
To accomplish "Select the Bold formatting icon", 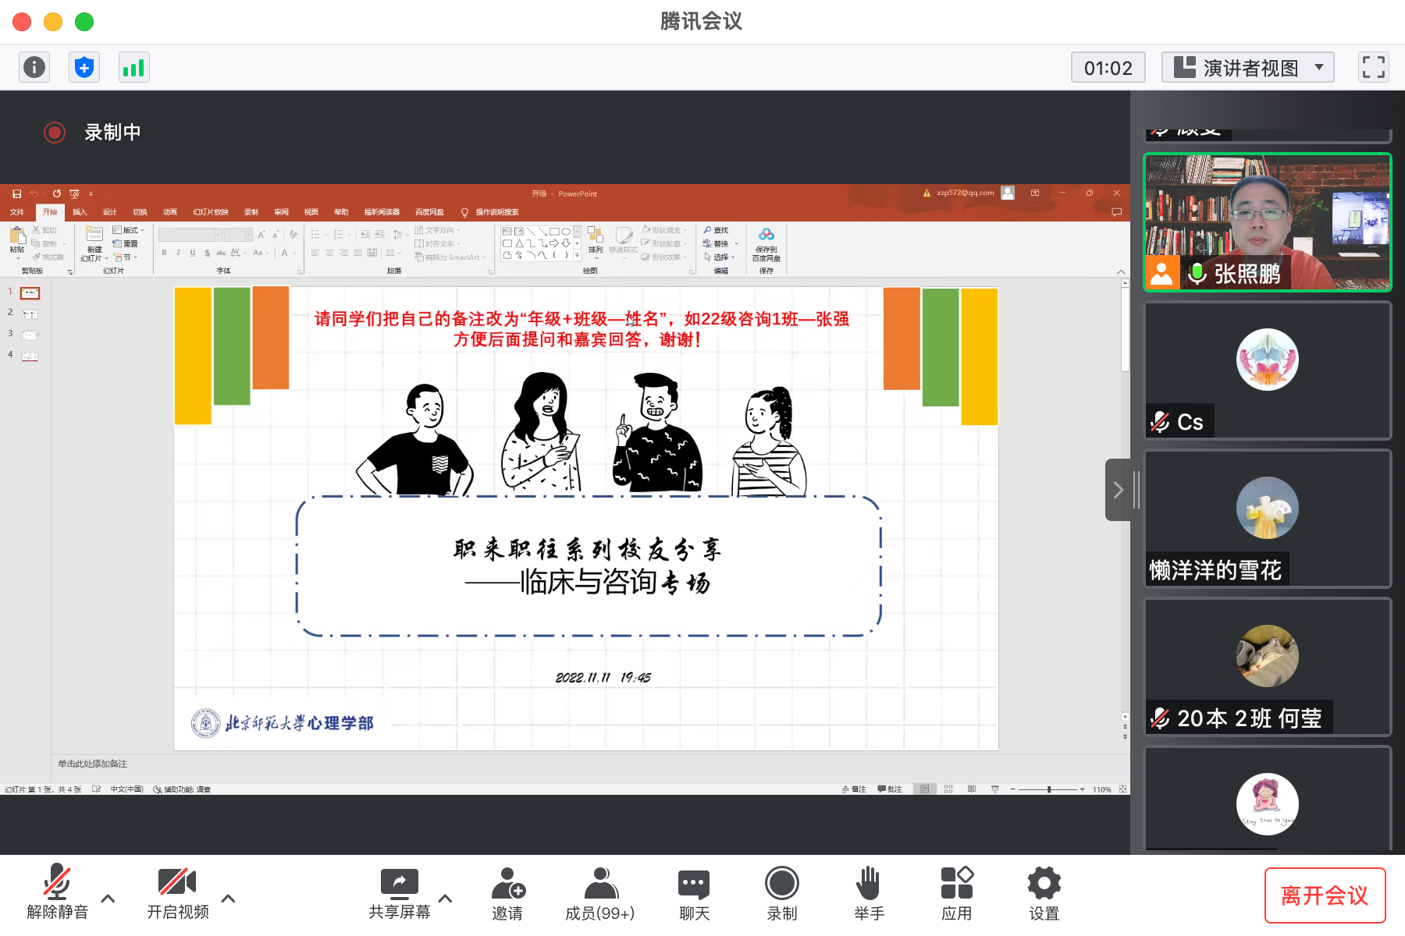I will click(x=165, y=253).
